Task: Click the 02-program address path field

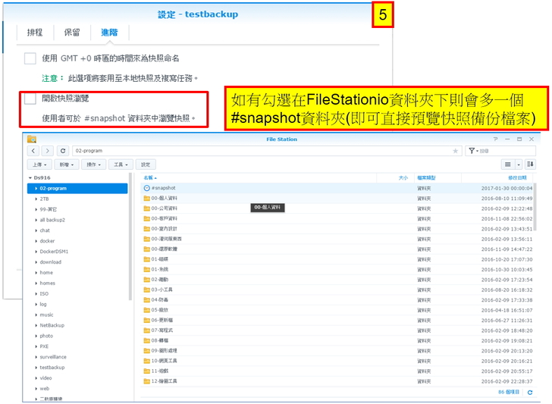Action: [x=267, y=151]
